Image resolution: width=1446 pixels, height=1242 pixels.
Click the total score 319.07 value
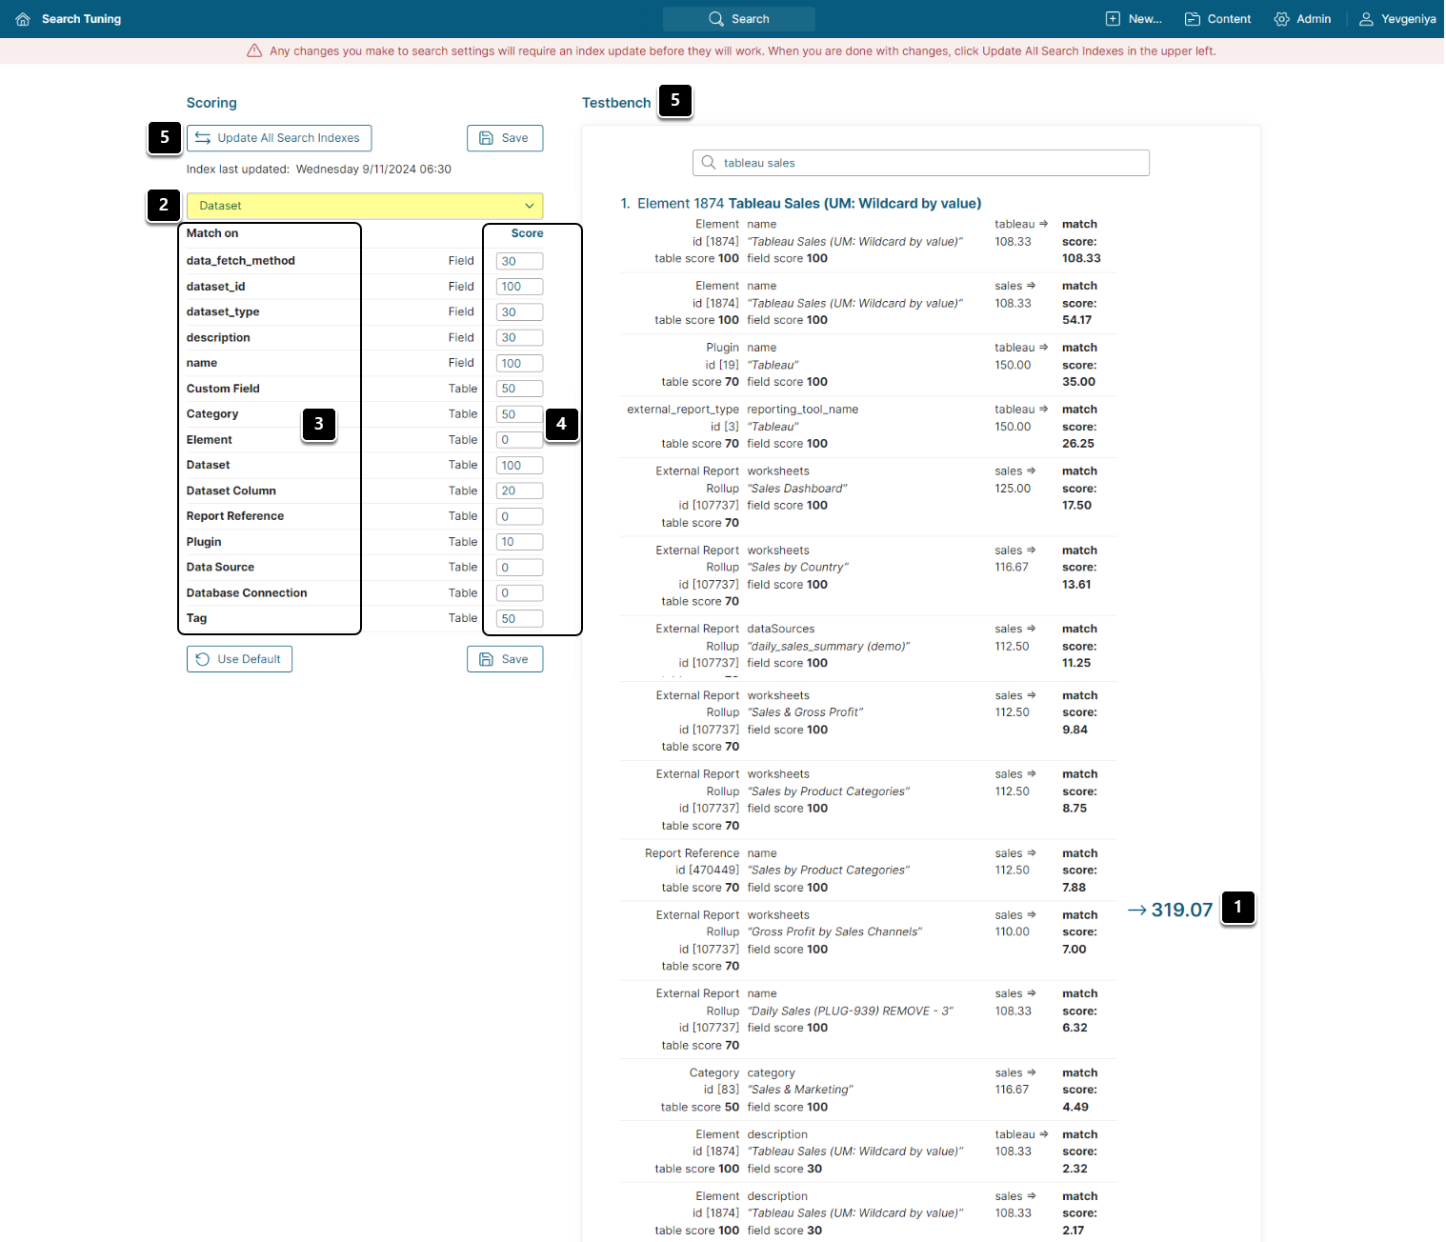[1182, 910]
